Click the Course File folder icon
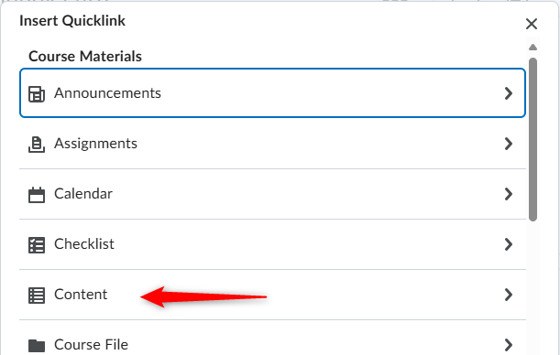The height and width of the screenshot is (355, 560). (x=37, y=345)
